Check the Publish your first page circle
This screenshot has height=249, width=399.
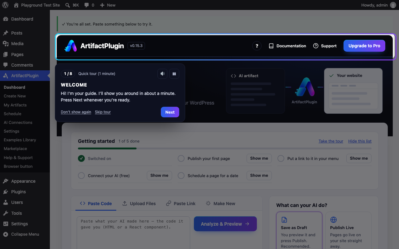click(x=181, y=158)
